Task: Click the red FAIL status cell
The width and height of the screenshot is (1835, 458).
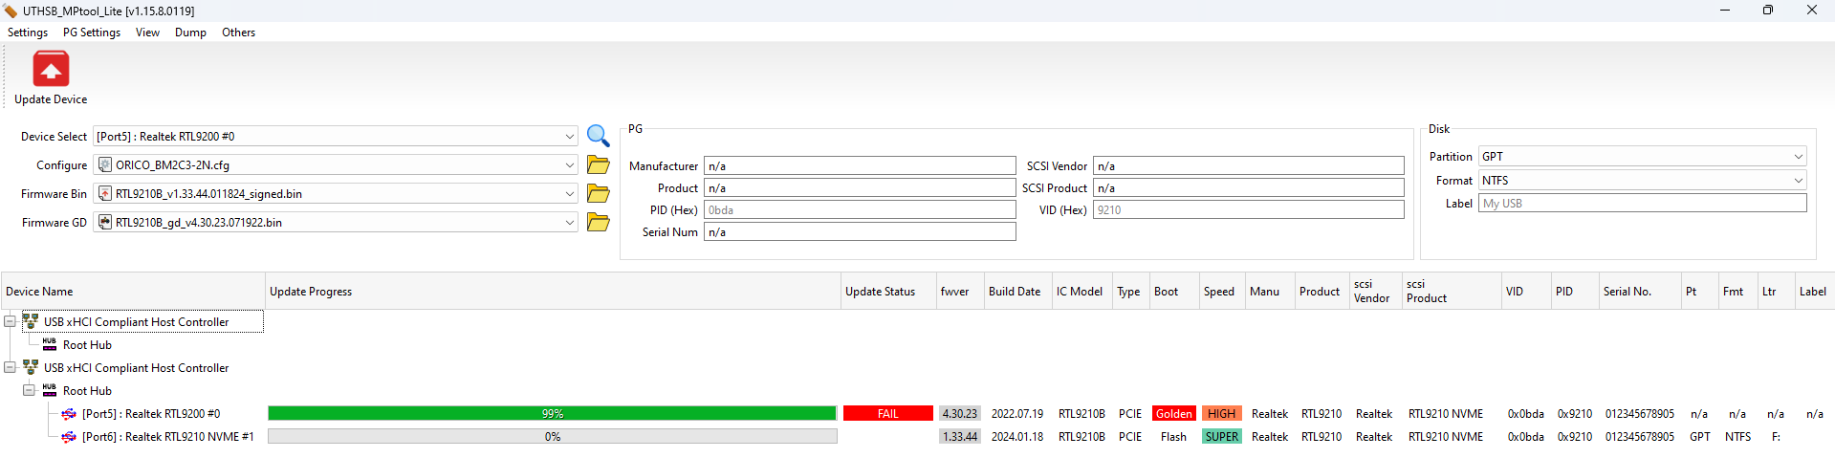Action: click(888, 413)
